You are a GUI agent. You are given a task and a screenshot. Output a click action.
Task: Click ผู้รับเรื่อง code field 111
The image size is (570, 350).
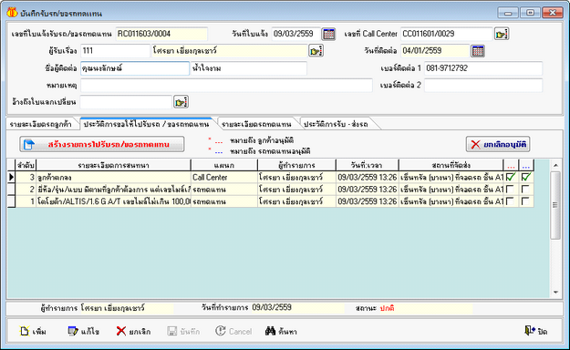(x=115, y=51)
